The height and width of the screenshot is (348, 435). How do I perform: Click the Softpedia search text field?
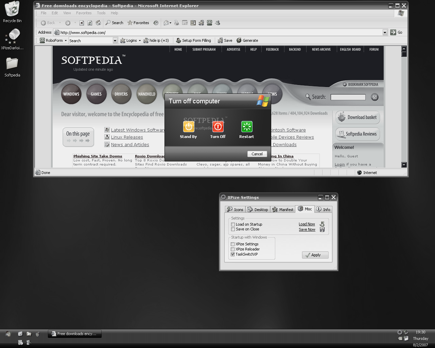tap(348, 97)
